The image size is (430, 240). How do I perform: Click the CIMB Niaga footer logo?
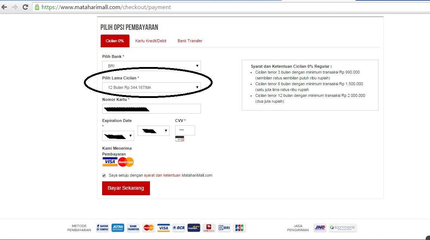[x=209, y=228]
